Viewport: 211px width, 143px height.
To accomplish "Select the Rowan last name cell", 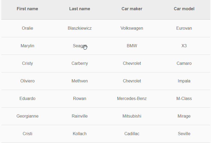I will 80,99.
